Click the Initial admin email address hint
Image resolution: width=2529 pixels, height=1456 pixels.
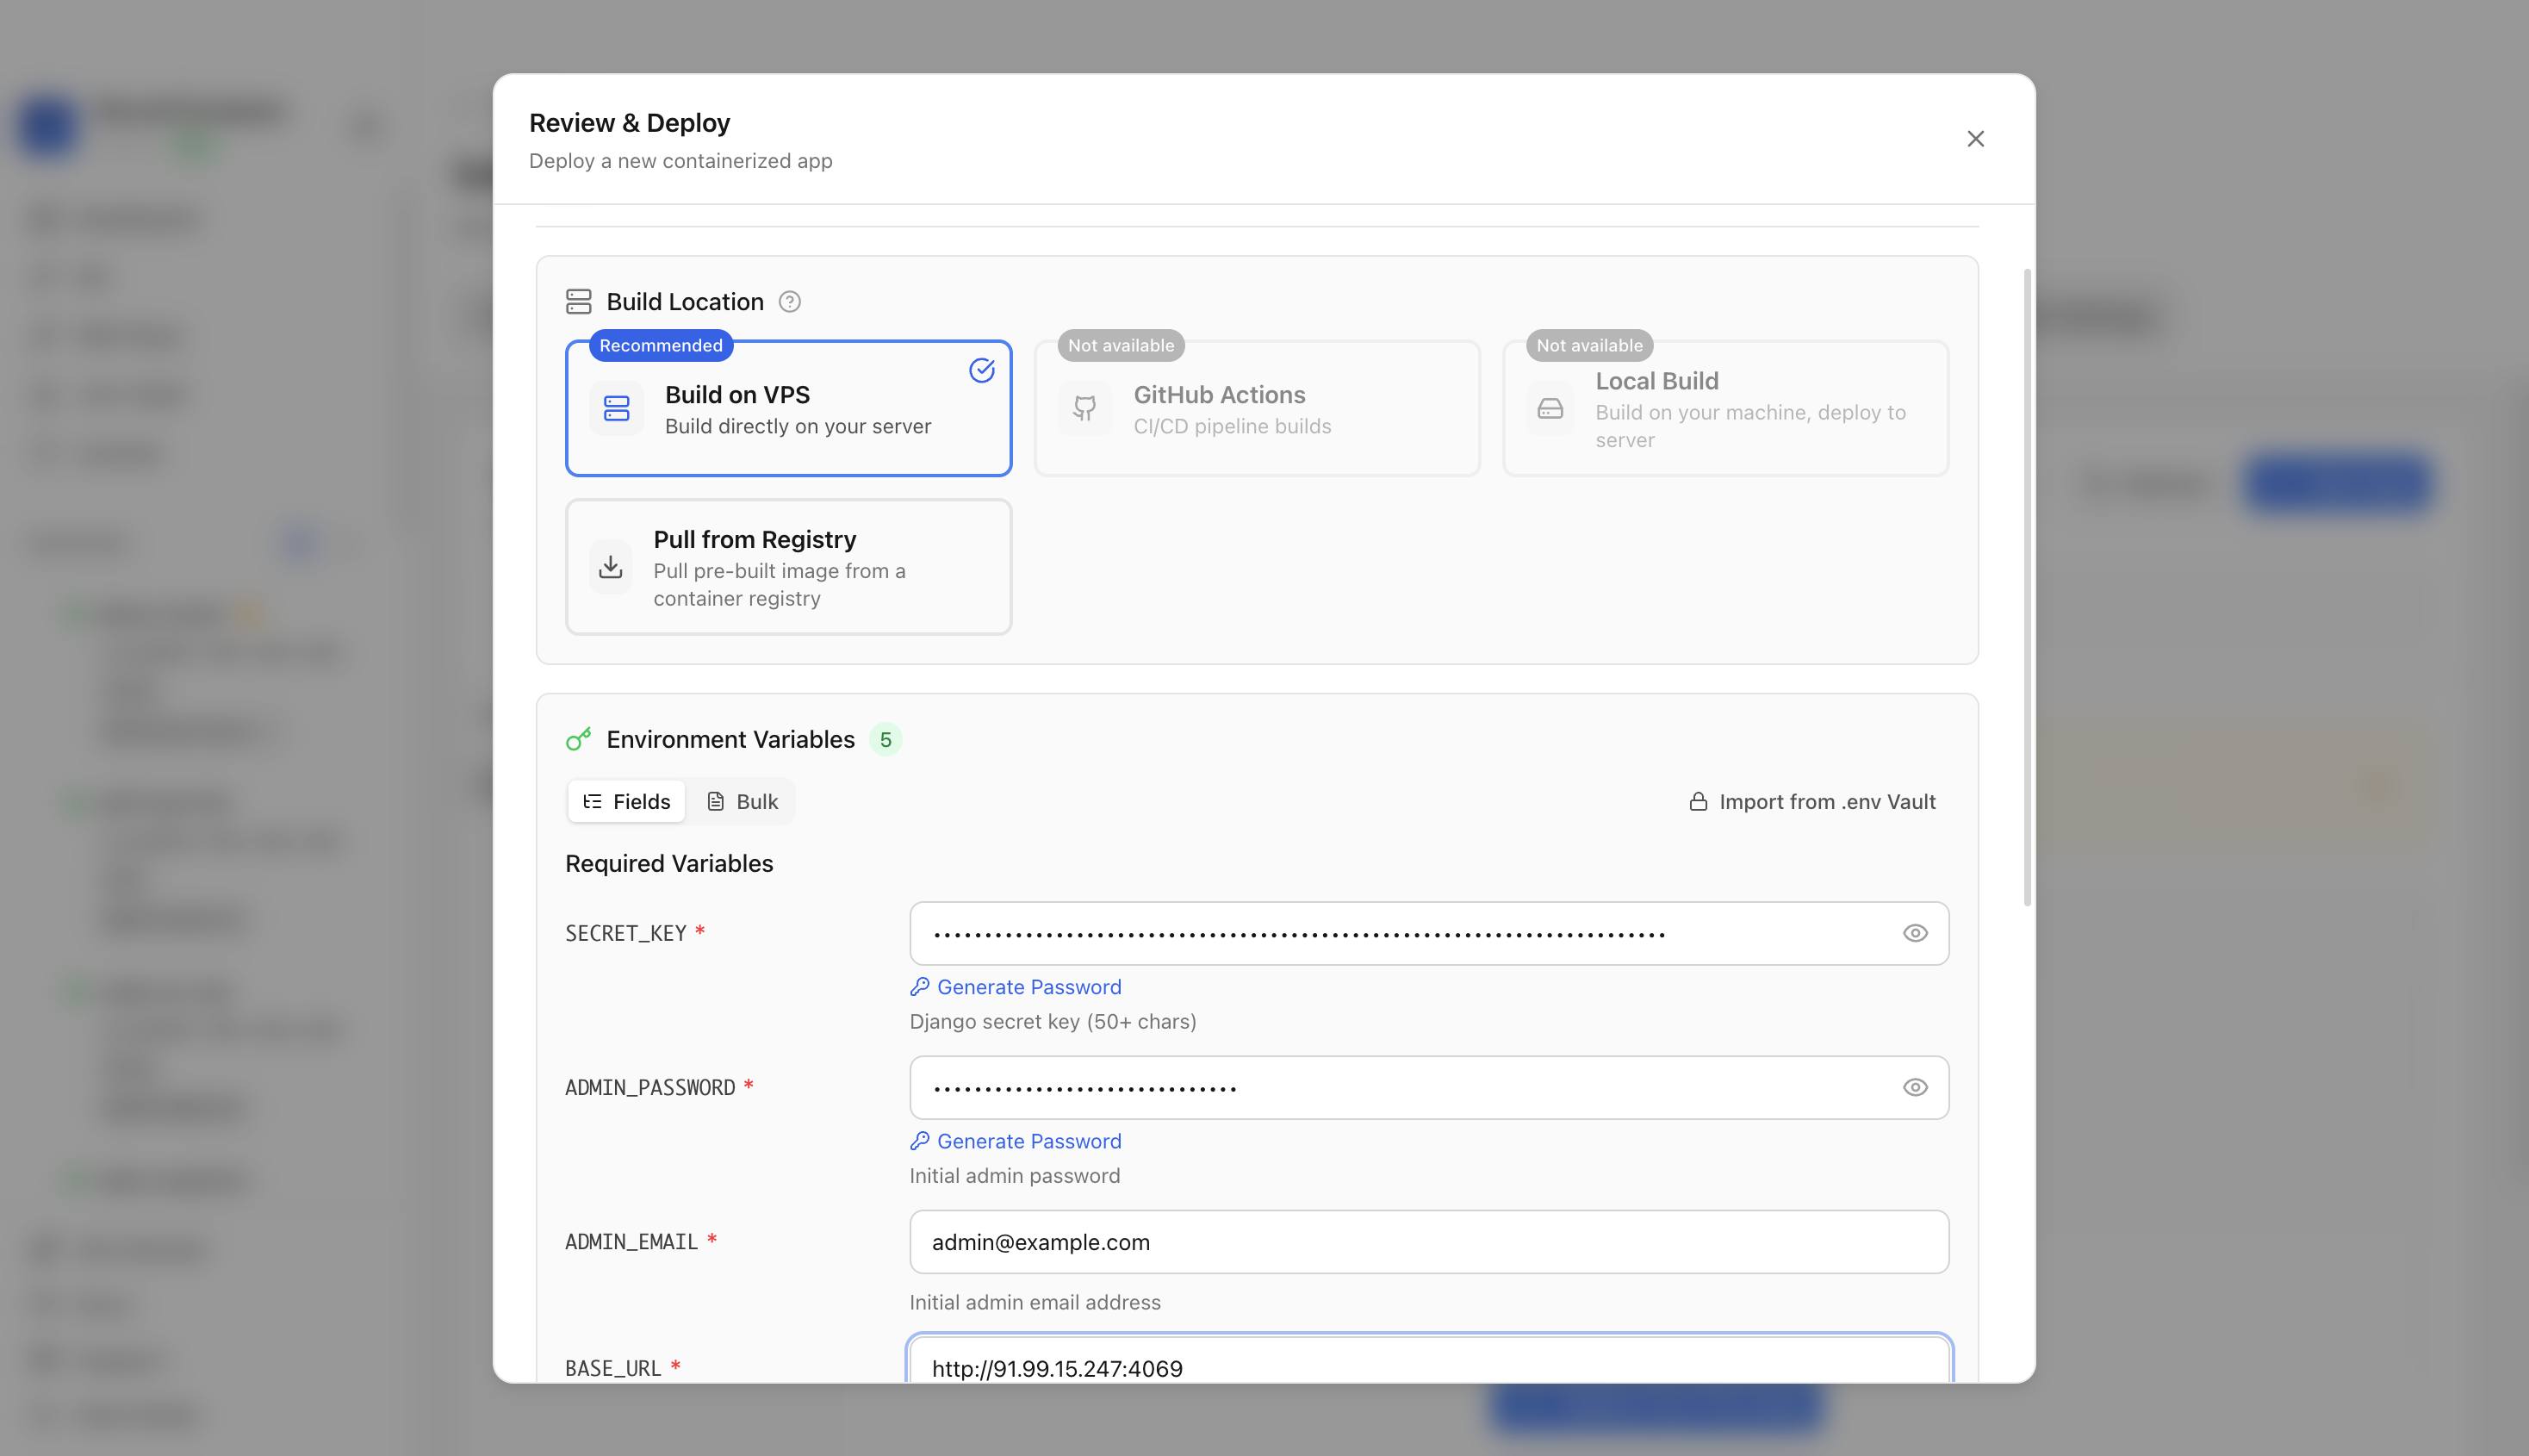pyautogui.click(x=1035, y=1303)
